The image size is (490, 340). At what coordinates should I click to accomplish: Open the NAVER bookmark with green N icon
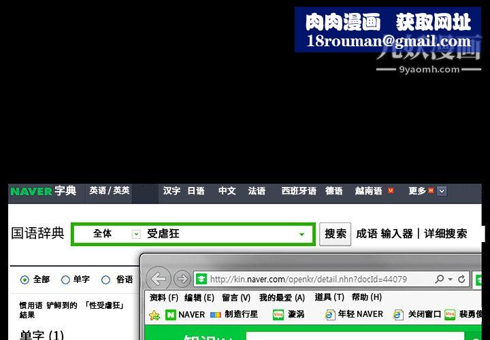[x=184, y=315]
